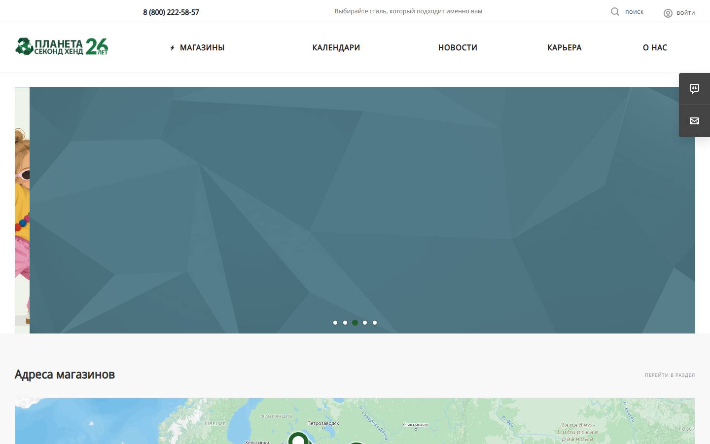
Task: Click the lightning bolt icon beside Магазины
Action: (x=172, y=48)
